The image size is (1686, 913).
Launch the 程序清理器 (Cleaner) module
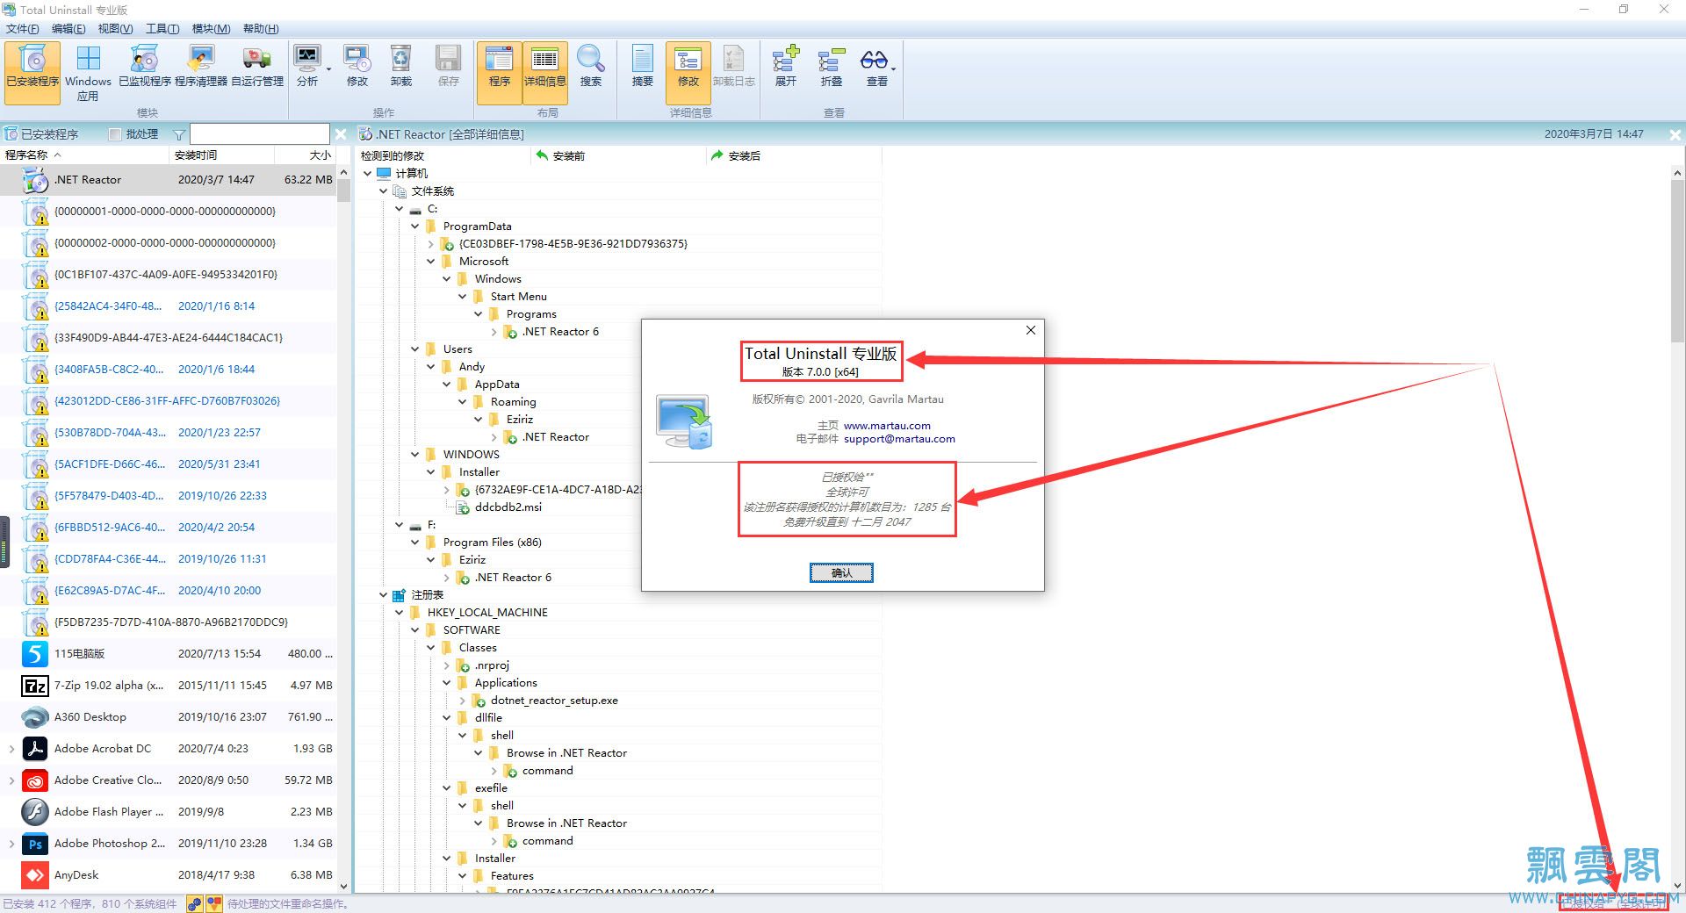click(x=201, y=67)
